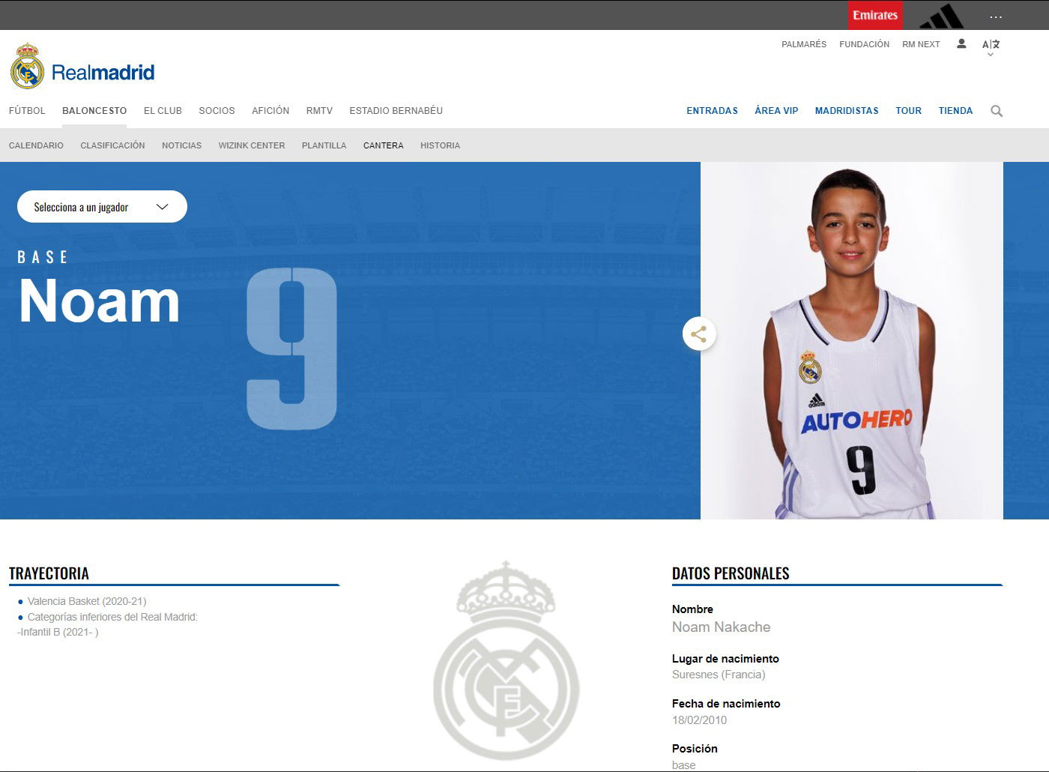Click 'Categorías inferiores del Real Madrid:' entry
The height and width of the screenshot is (772, 1049).
(112, 617)
